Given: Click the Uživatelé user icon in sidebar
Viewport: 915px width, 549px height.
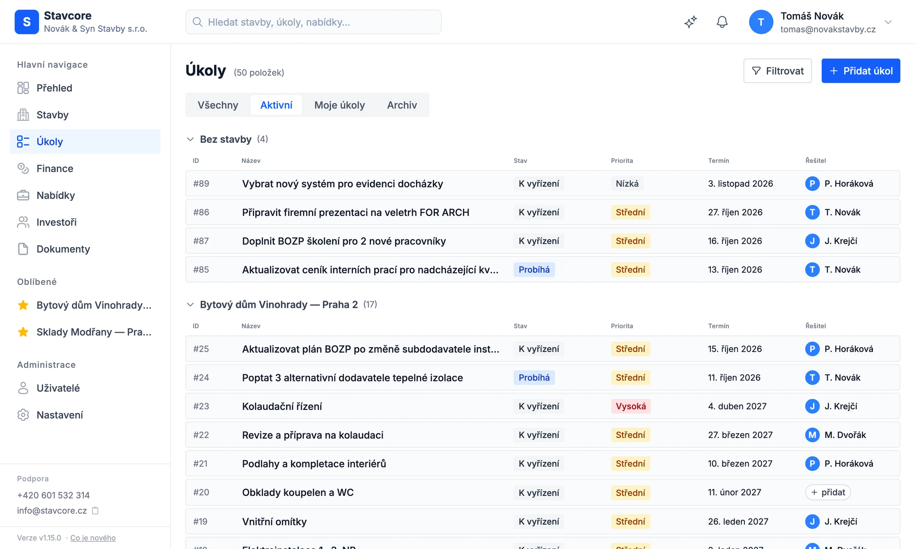Looking at the screenshot, I should pyautogui.click(x=23, y=388).
